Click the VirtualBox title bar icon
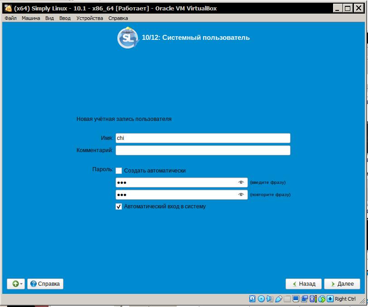Viewport: 368px width, 307px height. (8, 8)
